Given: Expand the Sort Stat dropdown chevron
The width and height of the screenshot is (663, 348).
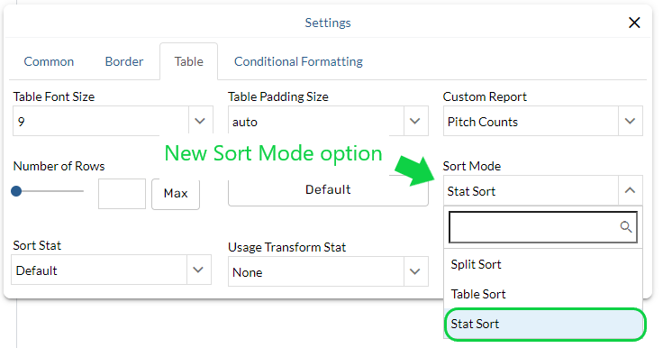Looking at the screenshot, I should pos(198,270).
